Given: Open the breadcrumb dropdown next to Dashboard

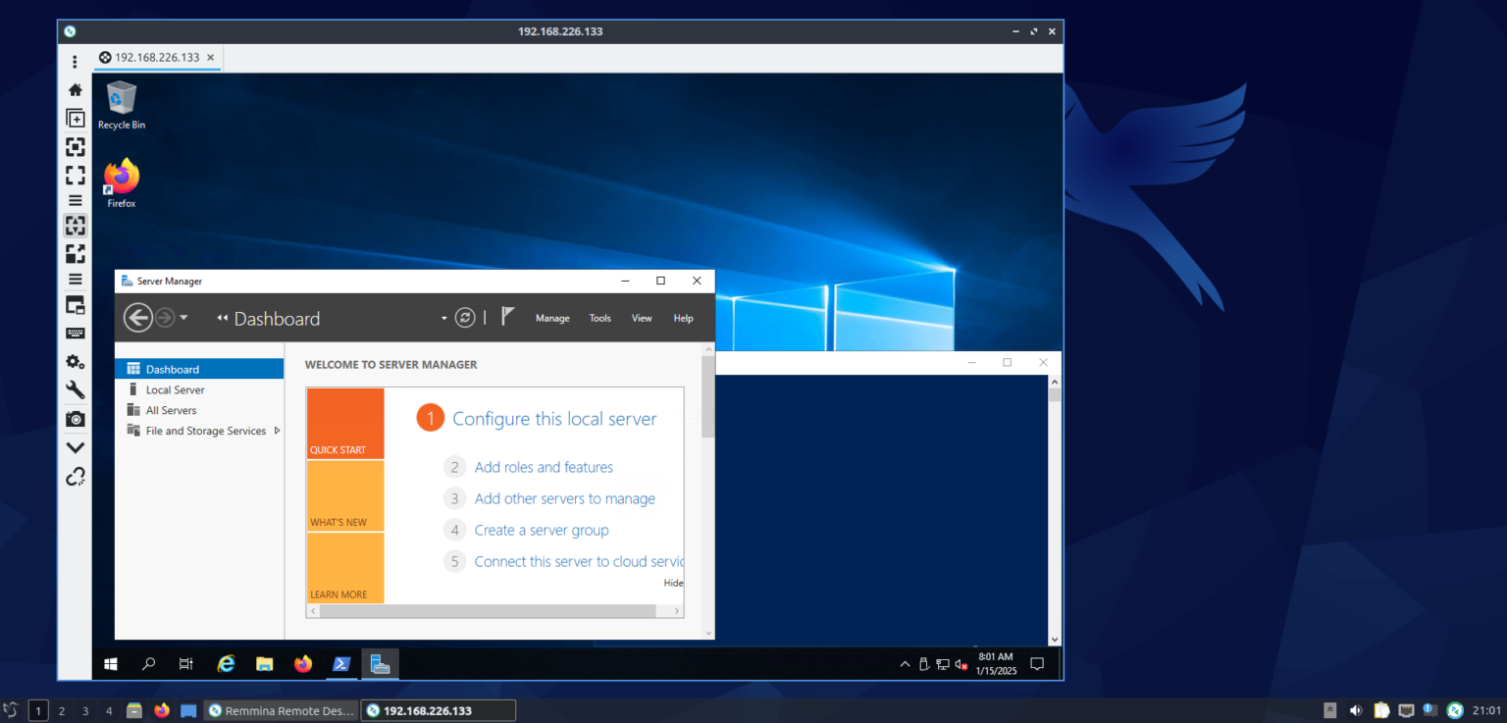Looking at the screenshot, I should tap(443, 317).
